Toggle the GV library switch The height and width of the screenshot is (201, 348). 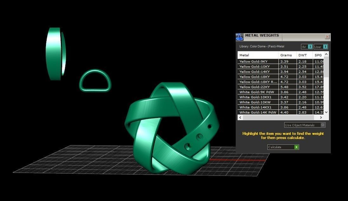point(310,46)
